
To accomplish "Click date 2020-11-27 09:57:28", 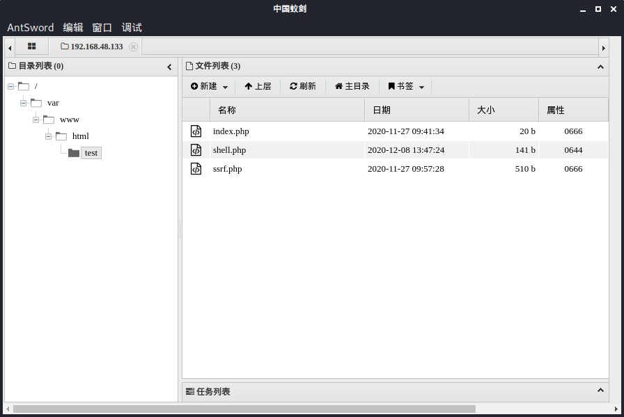I will click(x=406, y=169).
